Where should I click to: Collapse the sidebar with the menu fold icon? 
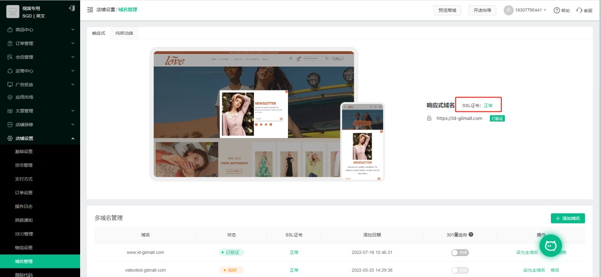pyautogui.click(x=90, y=9)
